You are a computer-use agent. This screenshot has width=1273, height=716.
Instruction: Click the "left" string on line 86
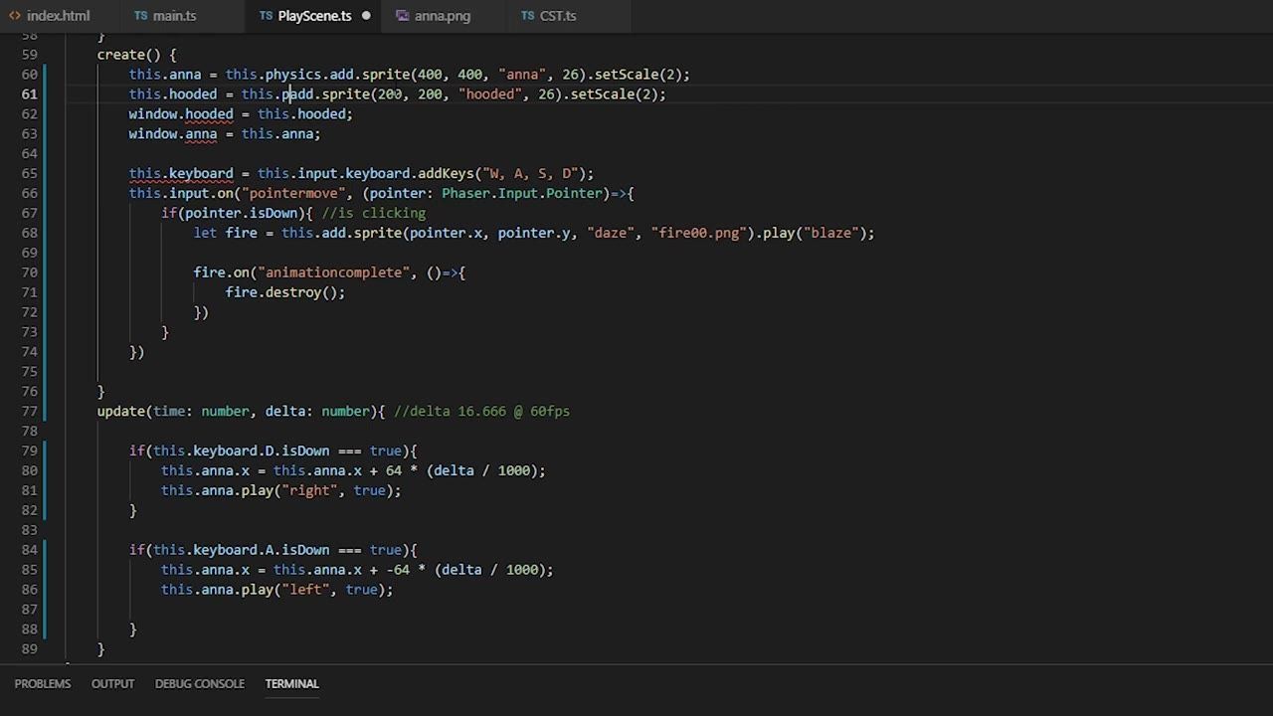click(x=305, y=590)
